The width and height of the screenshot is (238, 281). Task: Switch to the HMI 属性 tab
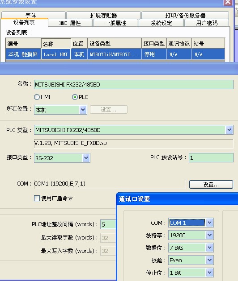(70, 23)
